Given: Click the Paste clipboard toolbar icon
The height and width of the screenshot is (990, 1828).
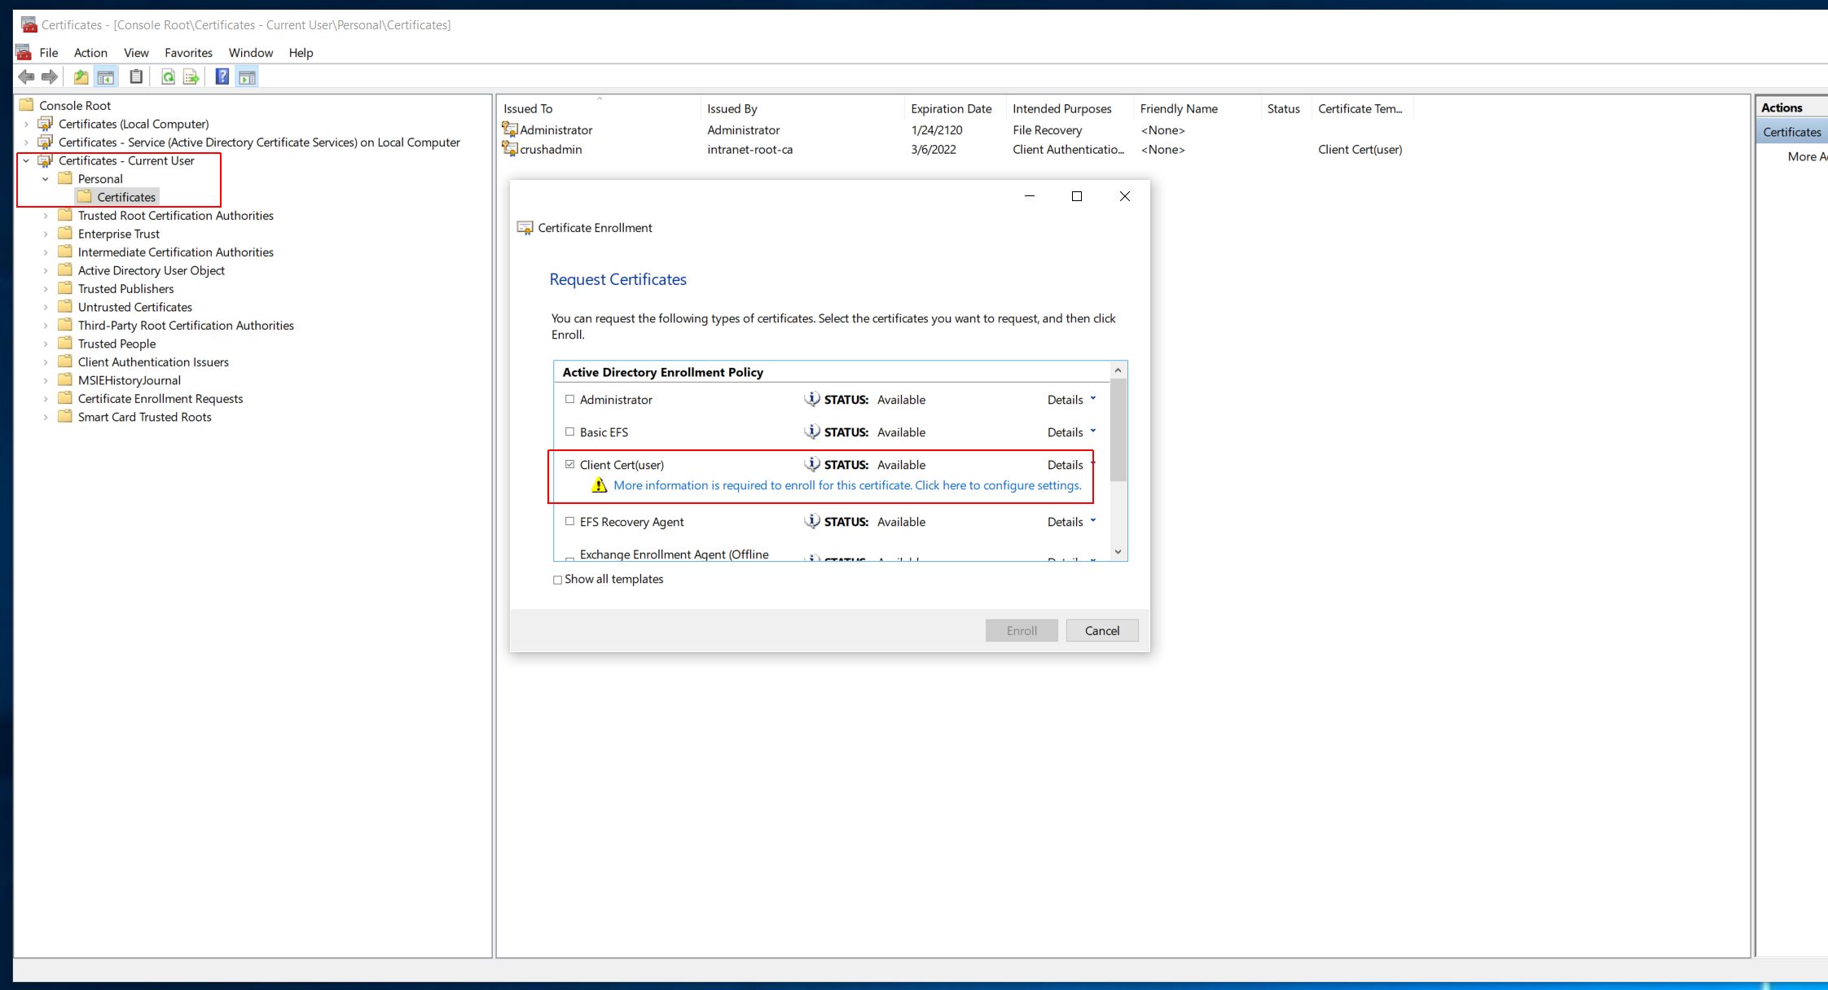Looking at the screenshot, I should click(x=136, y=77).
